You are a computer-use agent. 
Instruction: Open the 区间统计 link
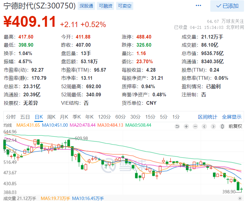coord(208,117)
